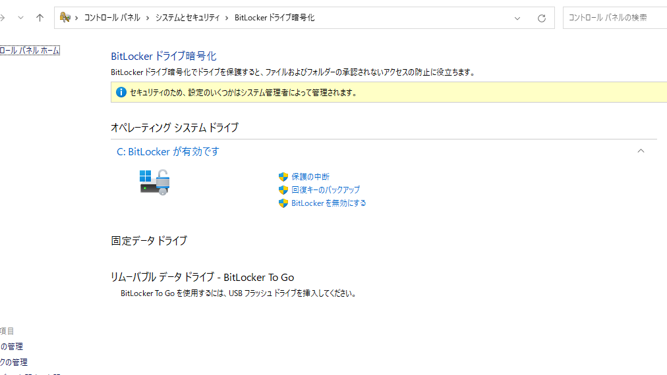Open コントロール パネル ホーム link

click(30, 51)
